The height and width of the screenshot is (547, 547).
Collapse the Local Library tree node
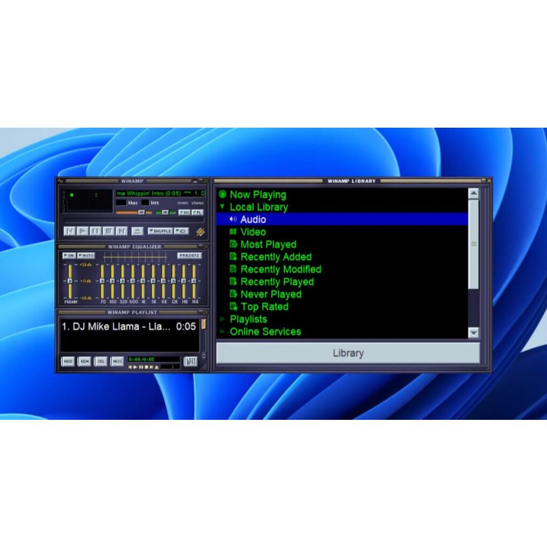coord(222,207)
